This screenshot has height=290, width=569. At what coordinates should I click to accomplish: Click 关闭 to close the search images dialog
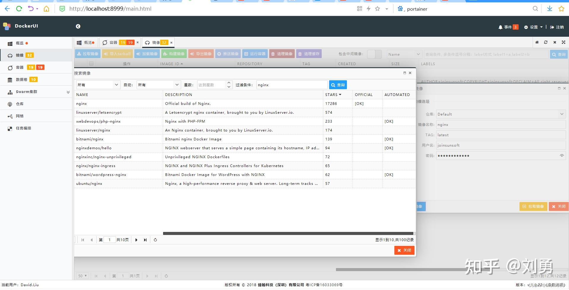[404, 250]
